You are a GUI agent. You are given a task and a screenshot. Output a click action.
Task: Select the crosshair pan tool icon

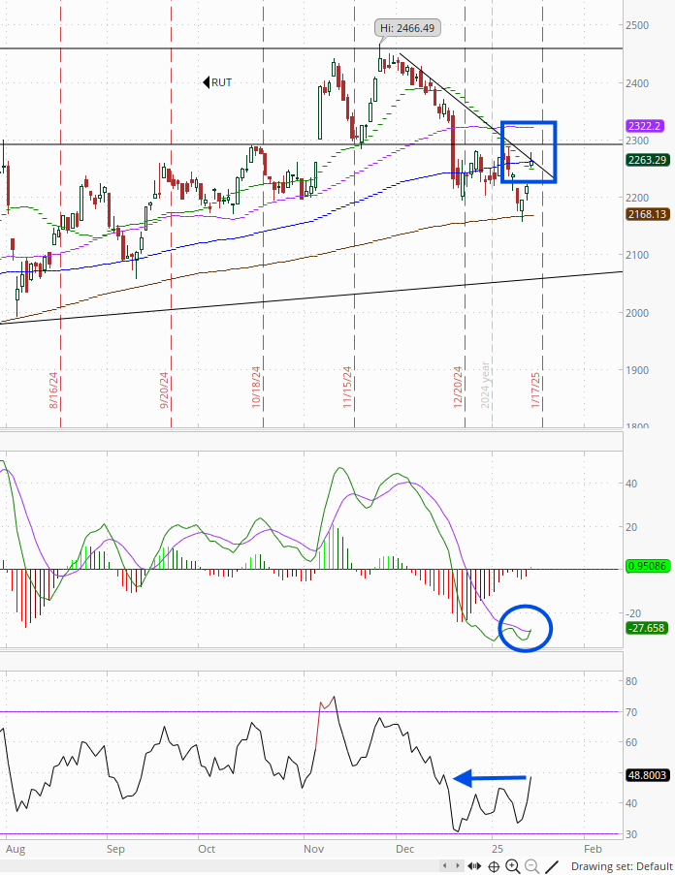pos(494,866)
